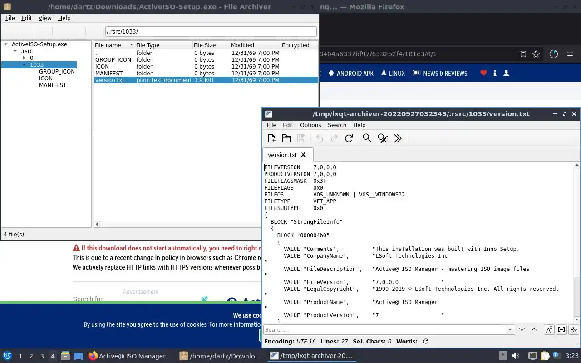
Task: Select MANIFEST in the archive tree
Action: (53, 85)
